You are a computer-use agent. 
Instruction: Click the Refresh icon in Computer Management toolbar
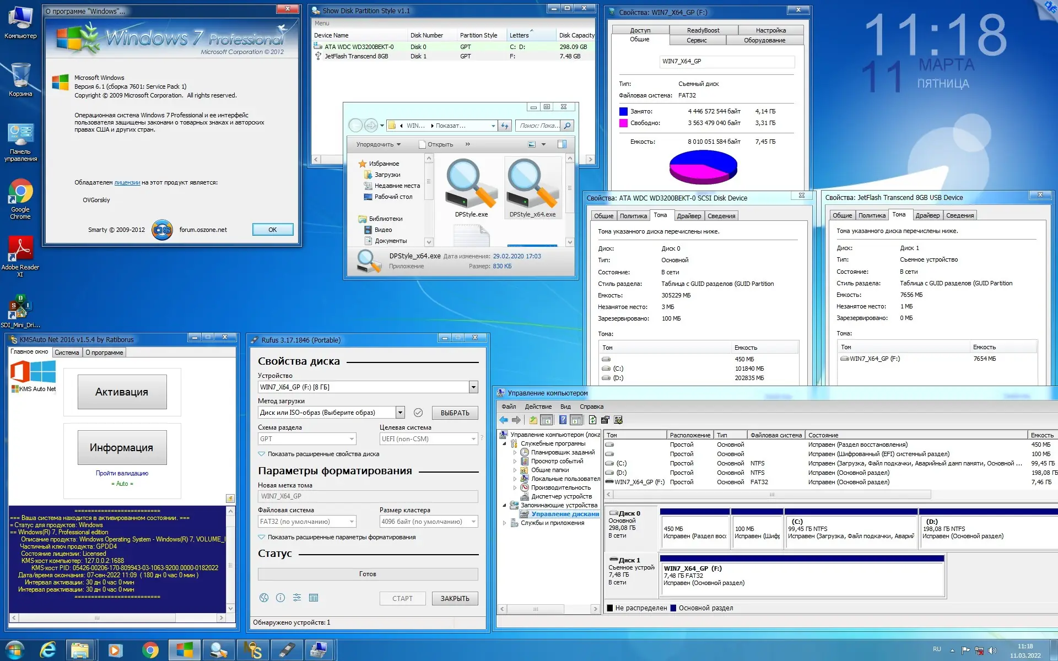point(592,420)
